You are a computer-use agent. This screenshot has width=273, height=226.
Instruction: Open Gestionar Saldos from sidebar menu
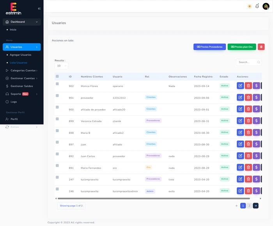point(21,86)
